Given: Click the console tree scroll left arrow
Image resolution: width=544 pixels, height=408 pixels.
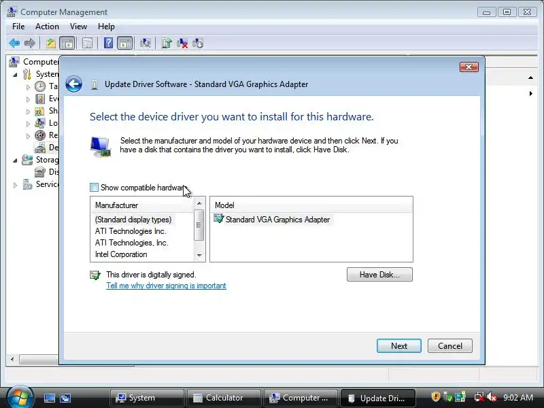Looking at the screenshot, I should coord(12,359).
